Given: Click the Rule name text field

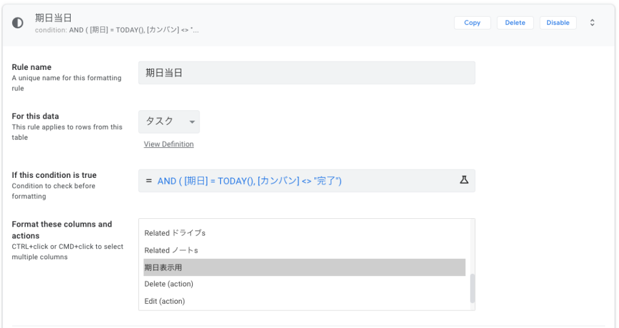Looking at the screenshot, I should pos(306,73).
